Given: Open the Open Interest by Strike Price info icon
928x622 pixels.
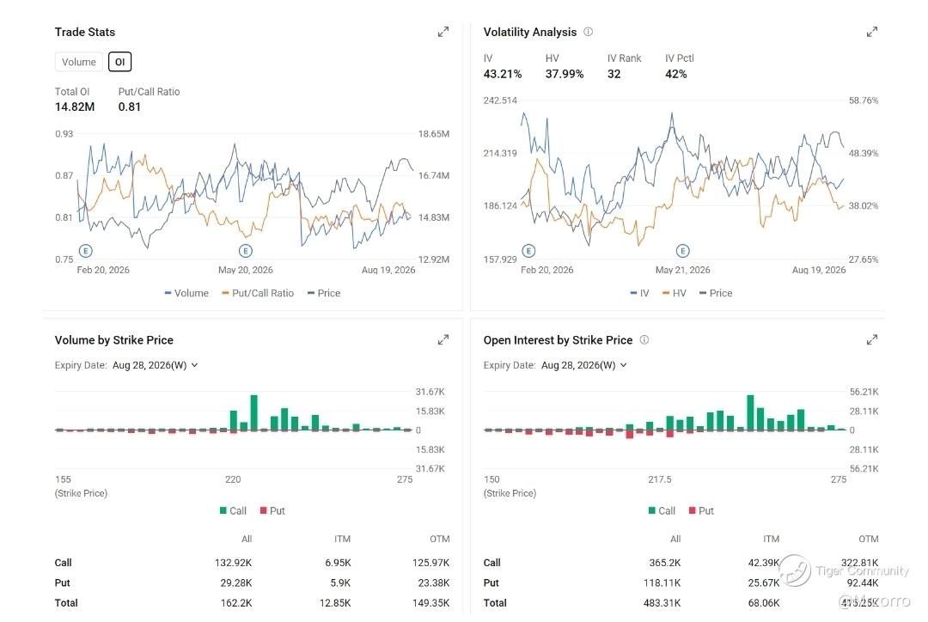Looking at the screenshot, I should tap(644, 339).
